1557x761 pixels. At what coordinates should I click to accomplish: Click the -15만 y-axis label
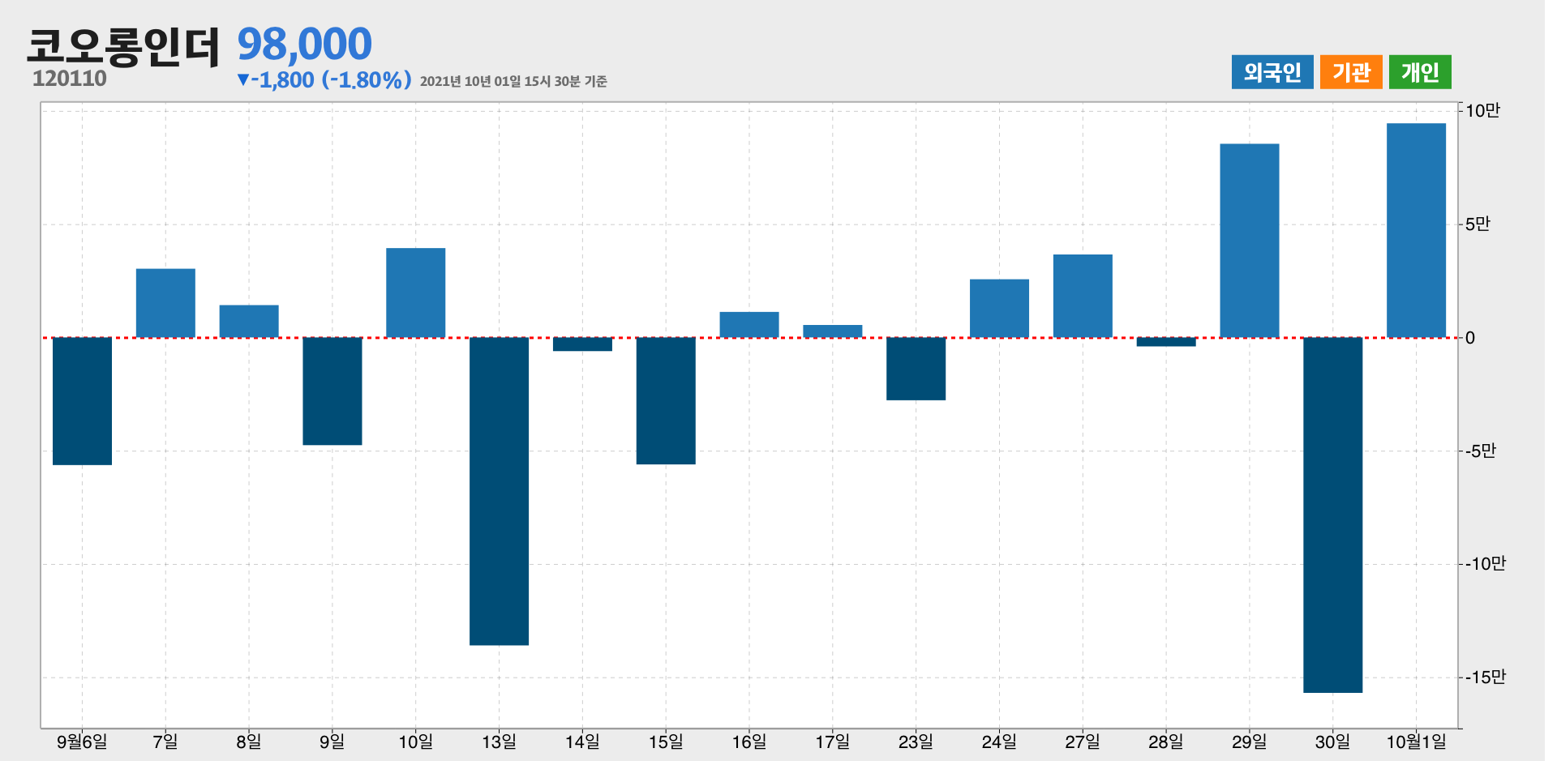point(1486,678)
